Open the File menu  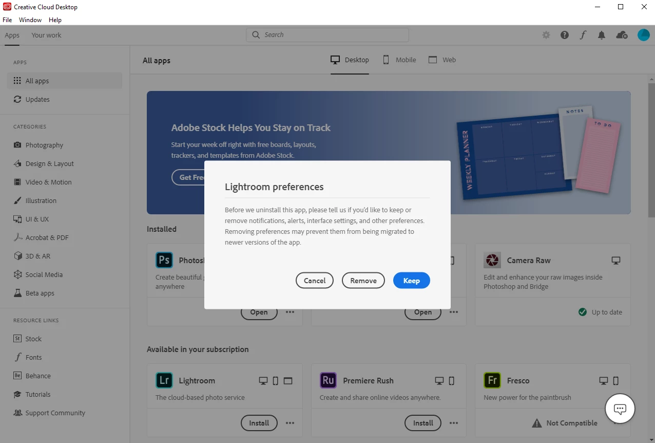[x=7, y=20]
